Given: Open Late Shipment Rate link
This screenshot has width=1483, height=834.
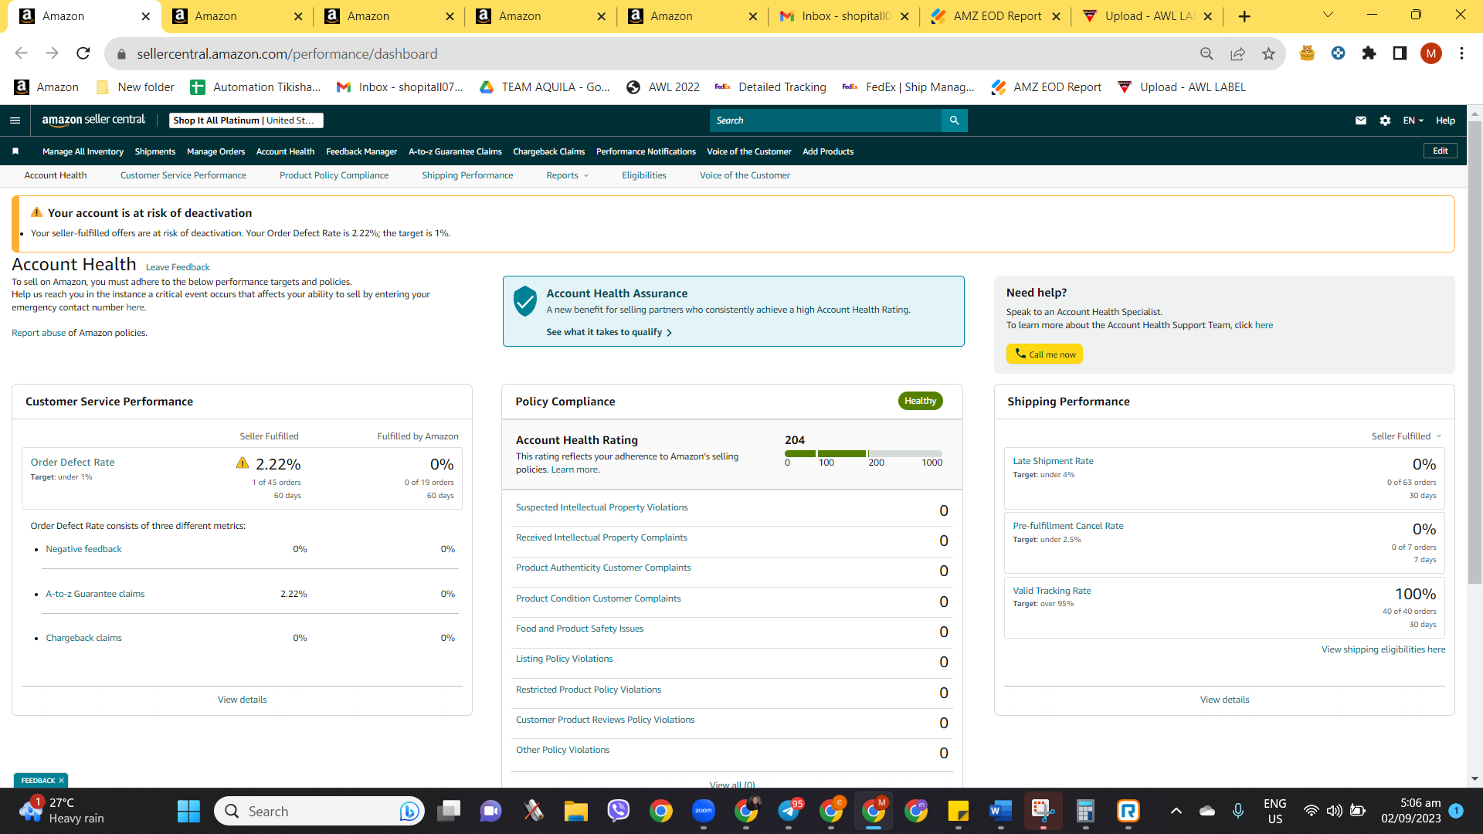Looking at the screenshot, I should click(x=1053, y=461).
